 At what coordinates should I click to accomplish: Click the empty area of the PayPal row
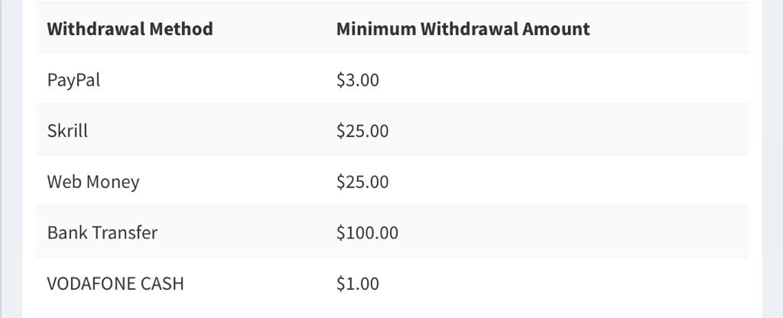pos(564,79)
